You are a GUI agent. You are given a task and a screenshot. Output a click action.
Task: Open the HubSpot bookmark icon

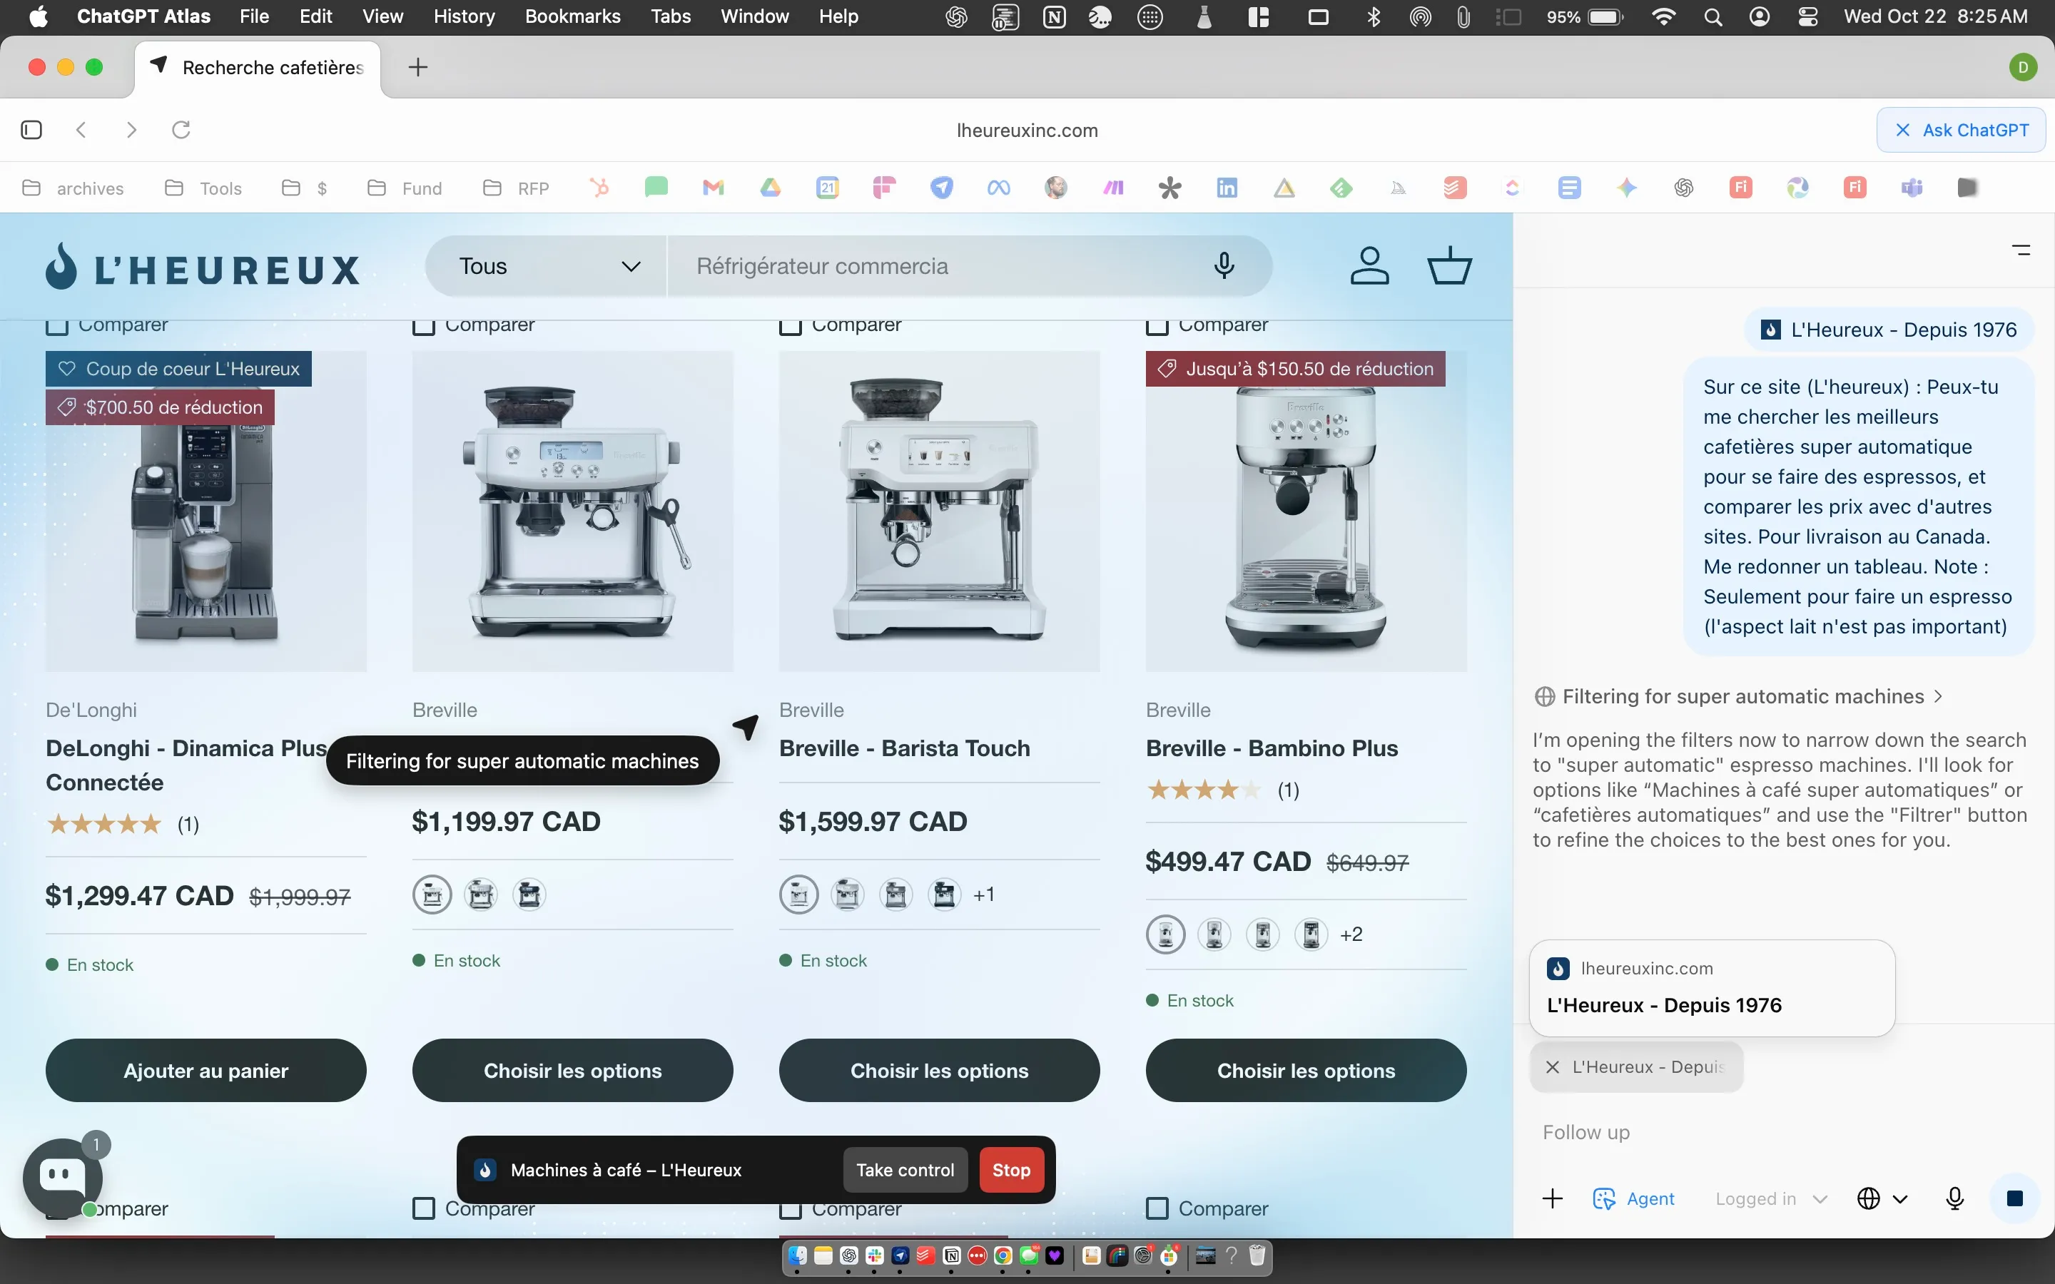click(x=599, y=188)
